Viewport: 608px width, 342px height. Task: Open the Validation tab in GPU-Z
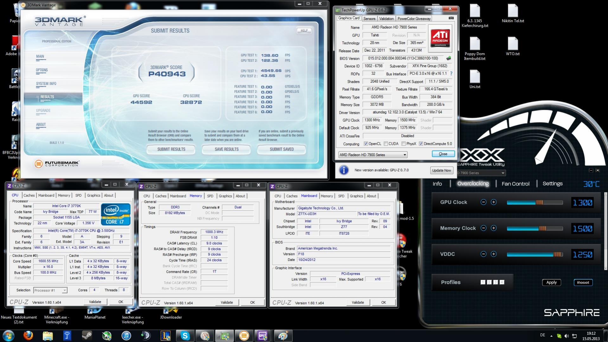386,18
